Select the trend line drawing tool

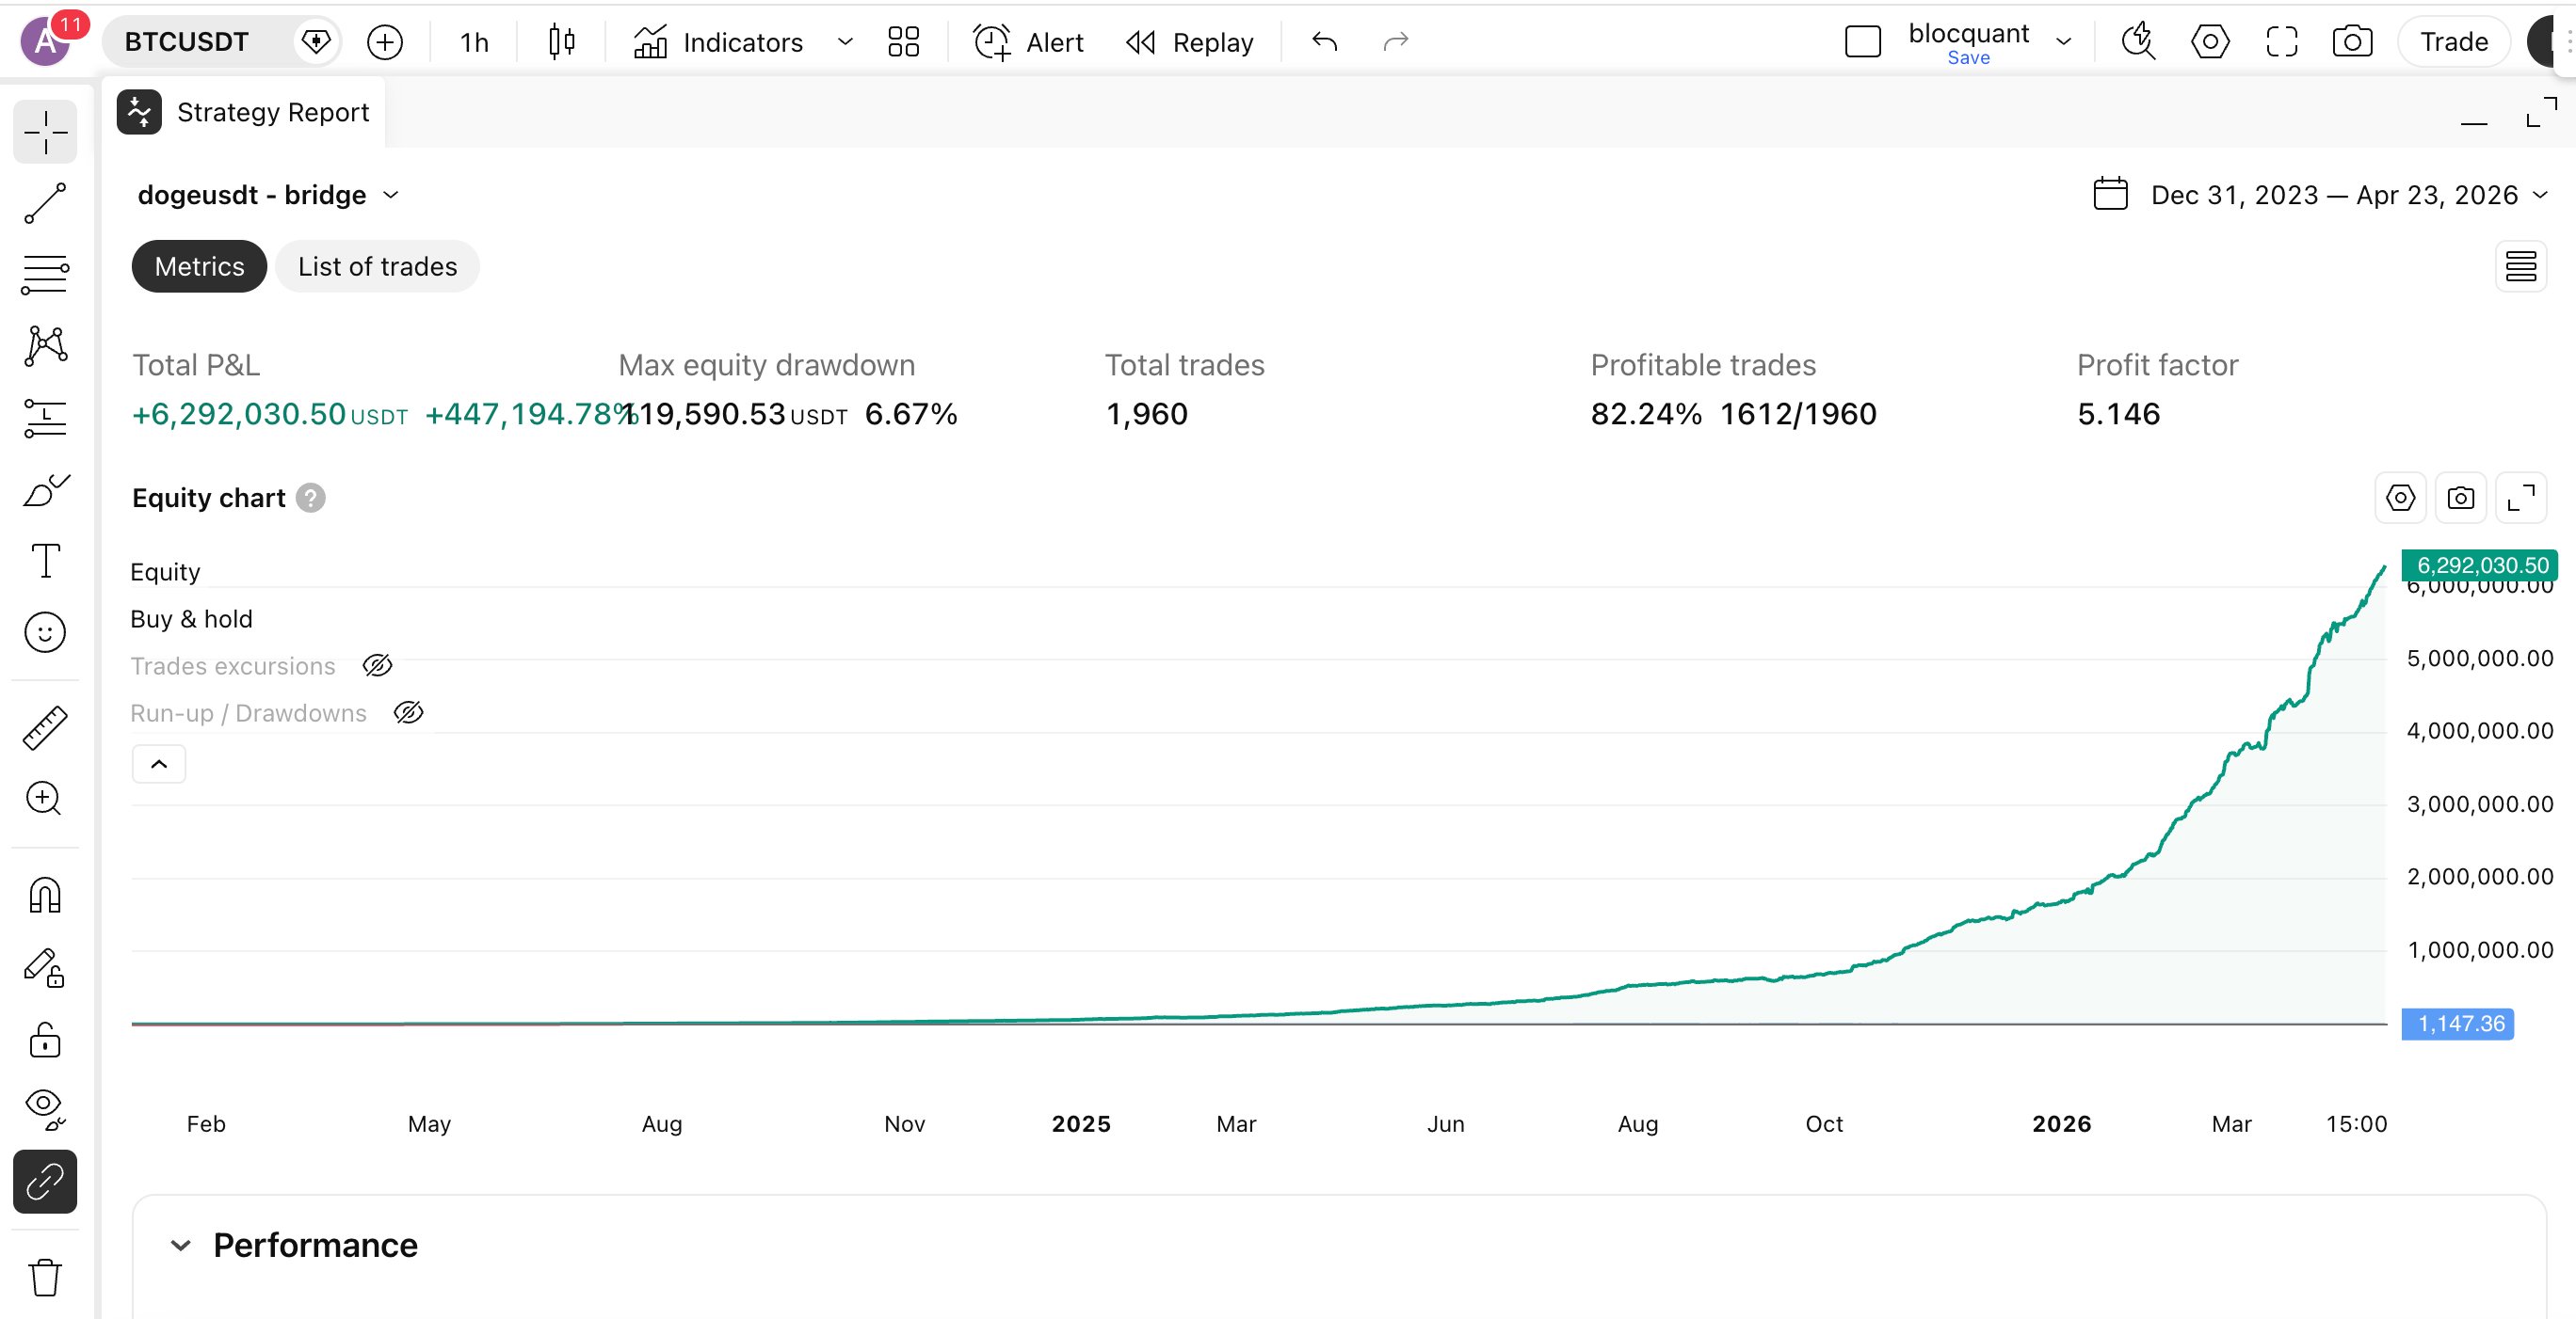[x=45, y=204]
